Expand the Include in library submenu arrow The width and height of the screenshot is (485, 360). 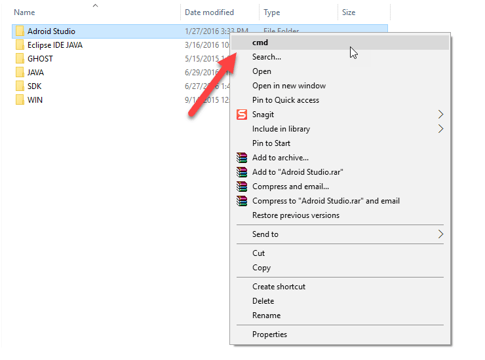click(x=441, y=128)
